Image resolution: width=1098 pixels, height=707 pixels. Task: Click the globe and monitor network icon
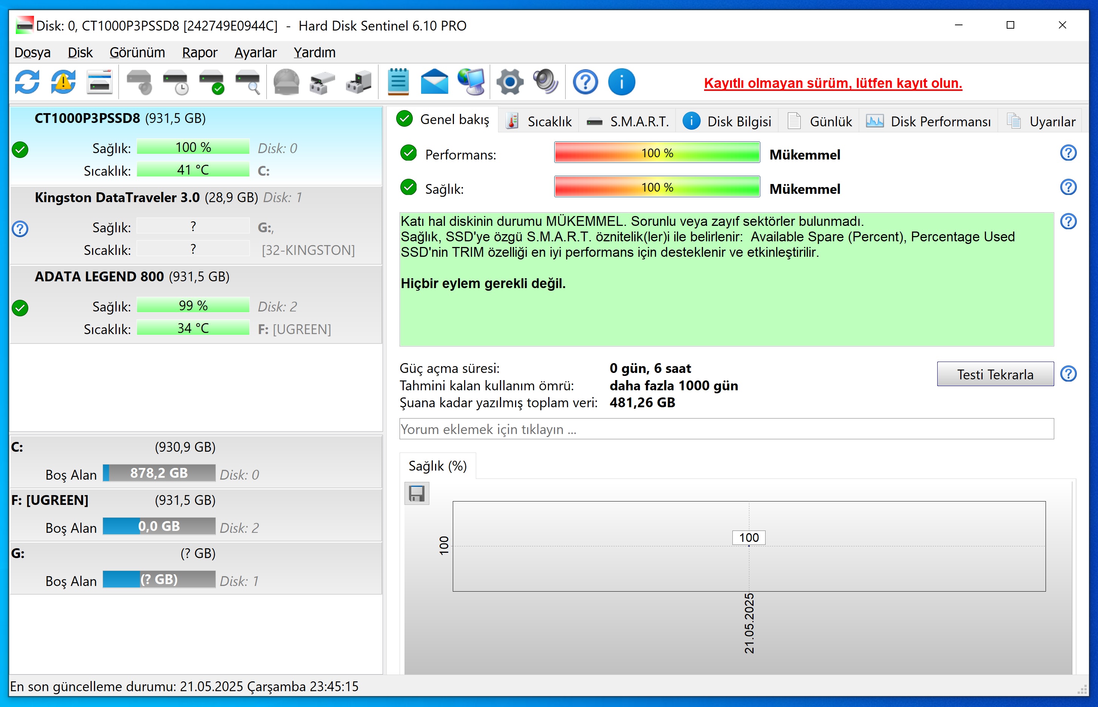471,83
